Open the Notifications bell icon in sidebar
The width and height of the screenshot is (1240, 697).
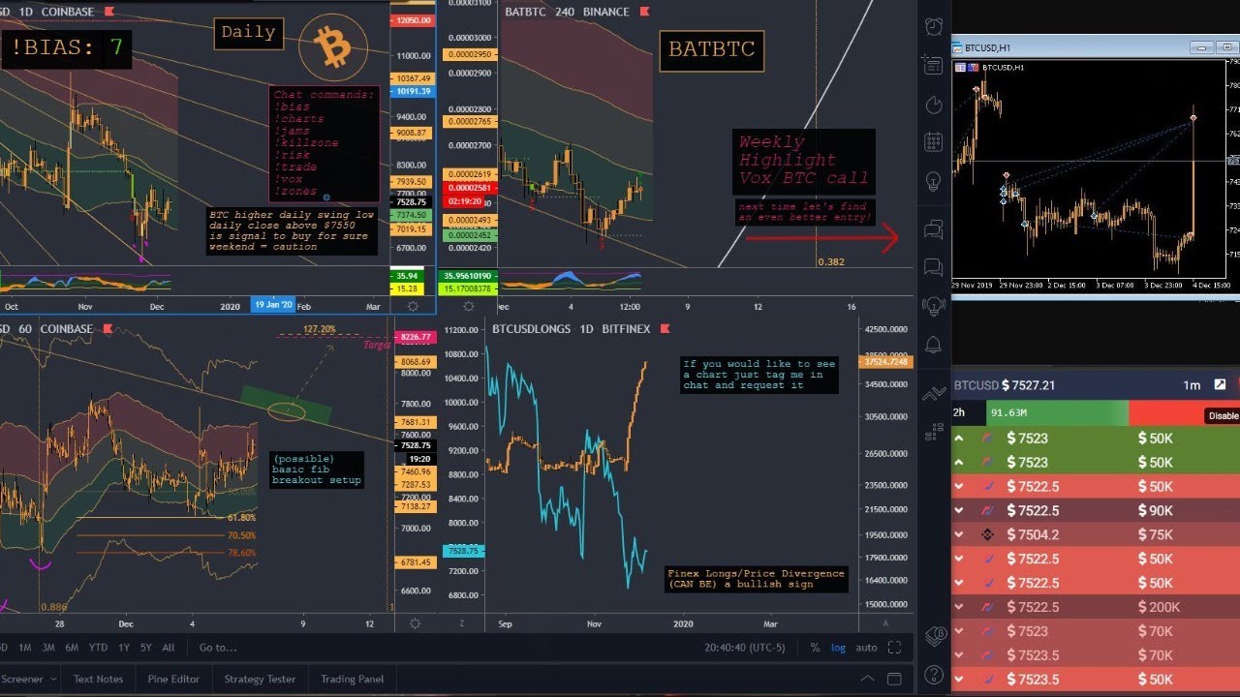(934, 345)
